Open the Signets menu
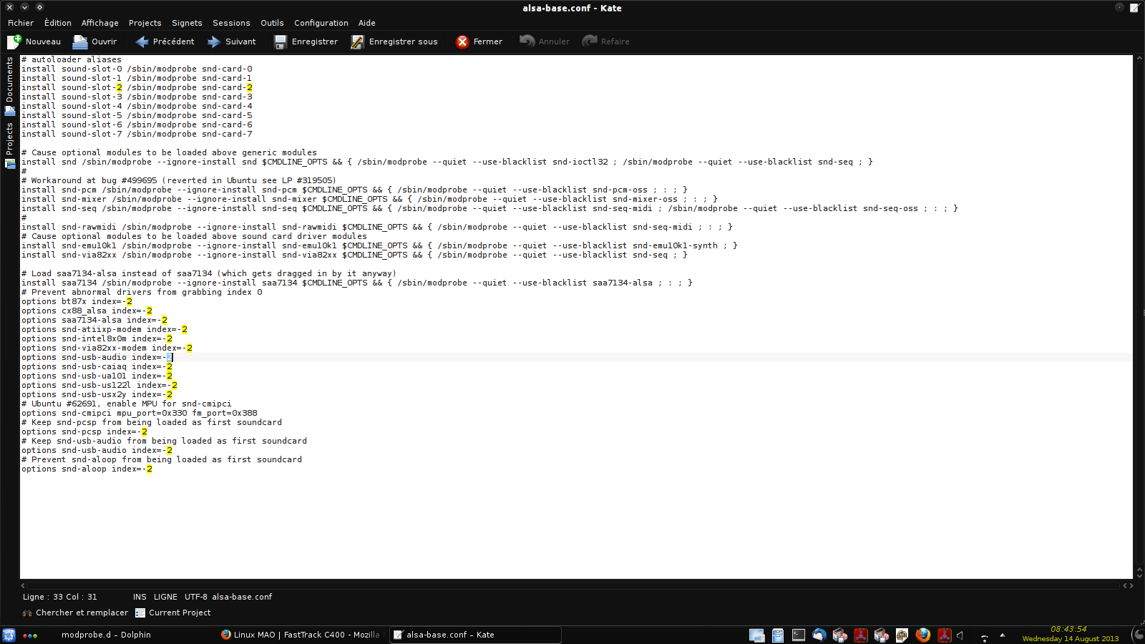 tap(187, 23)
